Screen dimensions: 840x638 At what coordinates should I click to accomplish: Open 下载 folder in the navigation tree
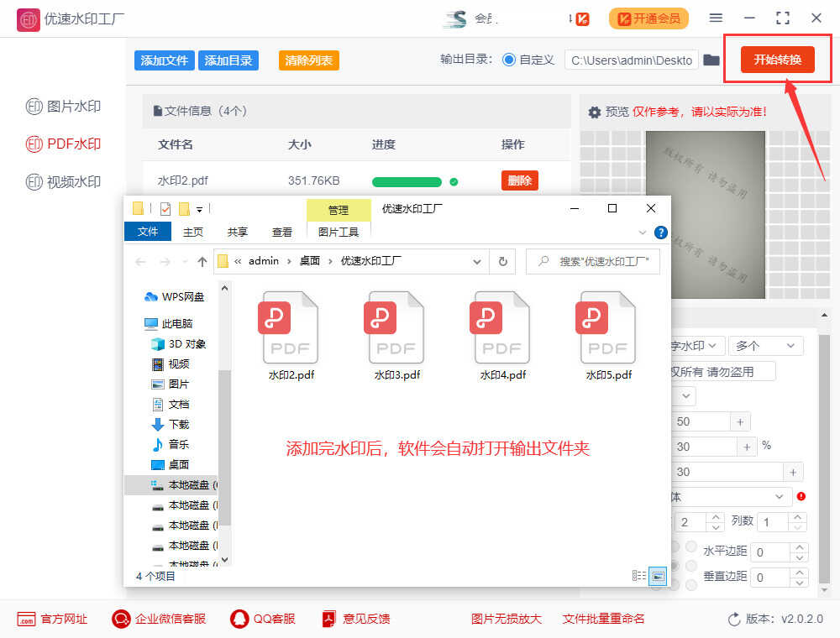coord(171,425)
